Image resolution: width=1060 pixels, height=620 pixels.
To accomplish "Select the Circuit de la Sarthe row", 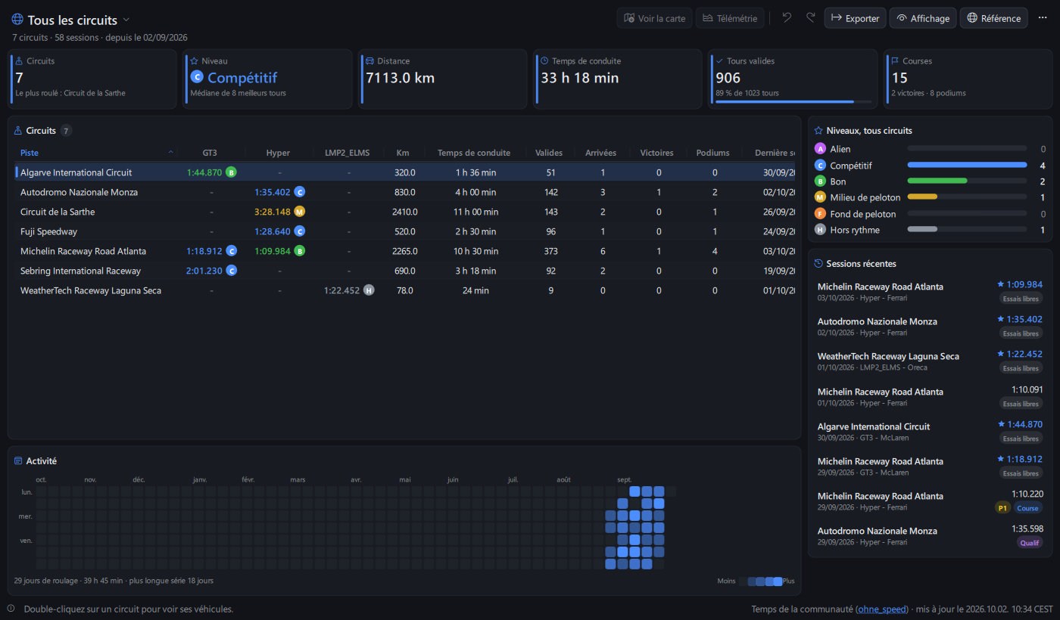I will [x=405, y=212].
